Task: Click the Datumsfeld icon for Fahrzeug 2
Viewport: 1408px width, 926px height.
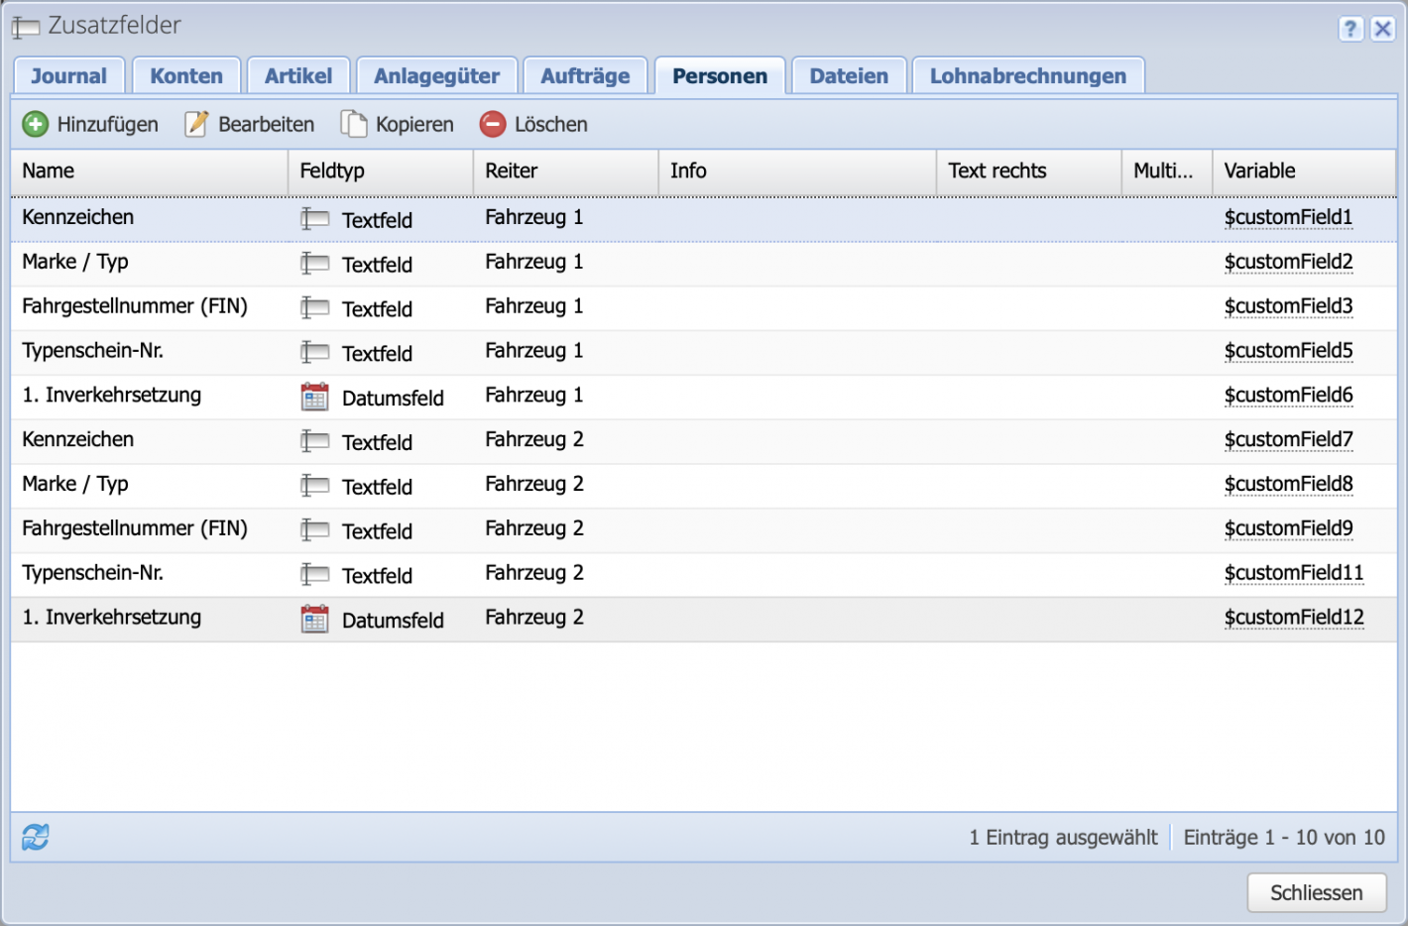Action: [314, 619]
